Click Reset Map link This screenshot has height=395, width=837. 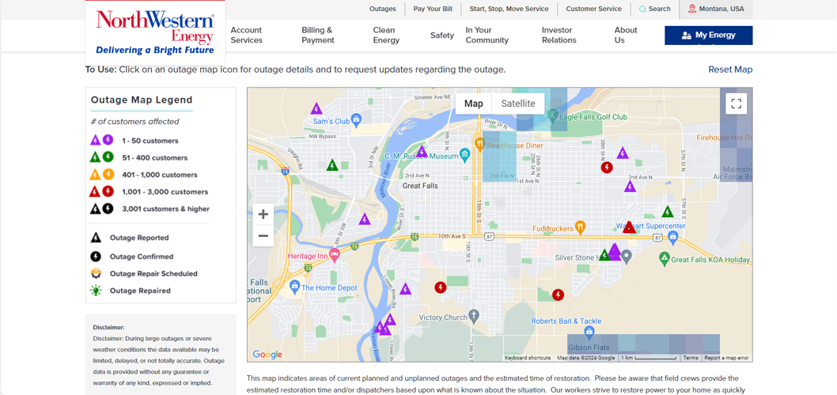[730, 70]
